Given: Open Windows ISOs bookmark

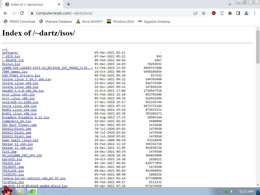Looking at the screenshot, I should 120,21.
